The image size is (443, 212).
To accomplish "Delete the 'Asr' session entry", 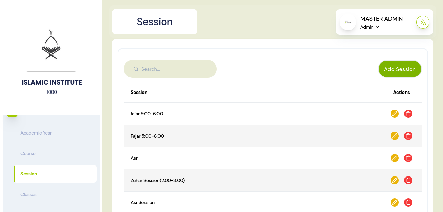I will point(408,158).
